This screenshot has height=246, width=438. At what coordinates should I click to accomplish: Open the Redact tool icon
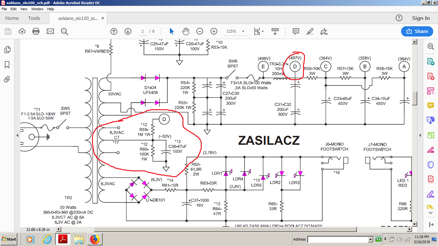point(430,150)
